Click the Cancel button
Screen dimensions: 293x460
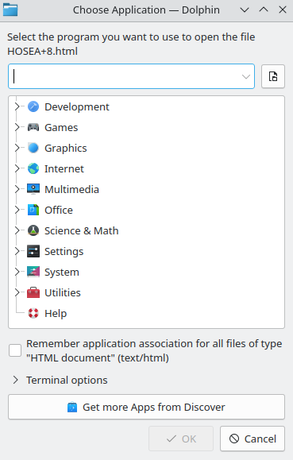click(x=253, y=439)
